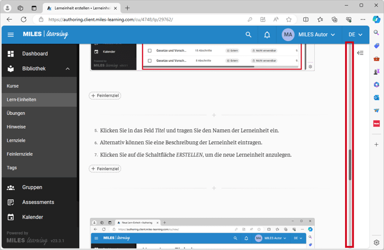Select Kurse in the library menu
Viewport: 384px width, 250px height.
tap(13, 86)
